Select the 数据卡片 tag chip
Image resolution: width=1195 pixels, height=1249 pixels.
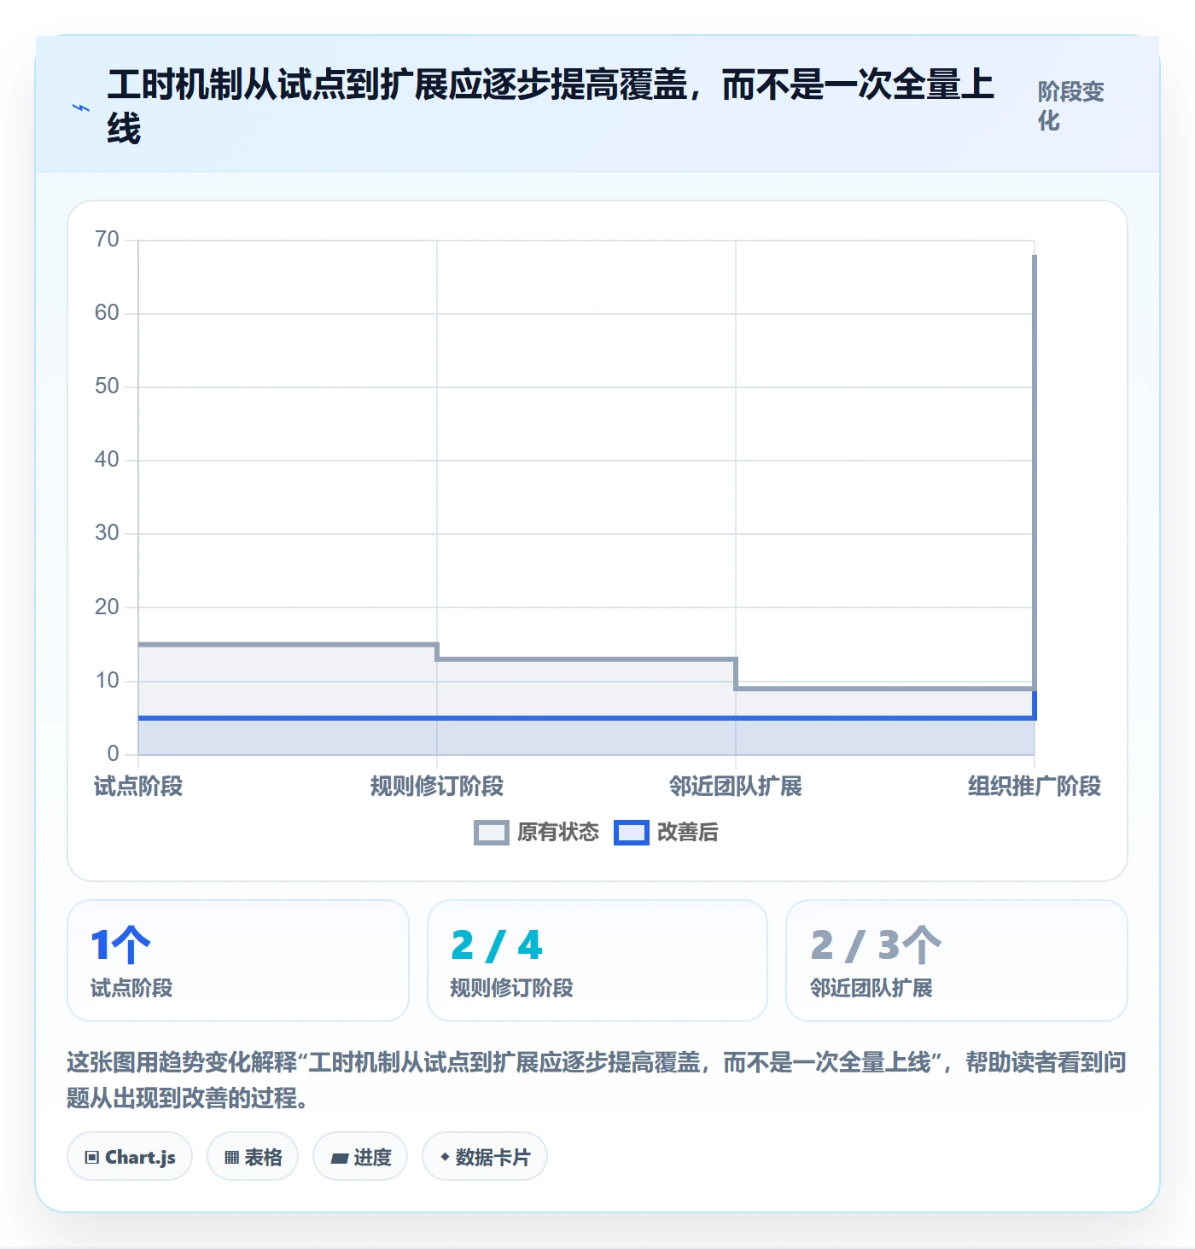pos(485,1157)
